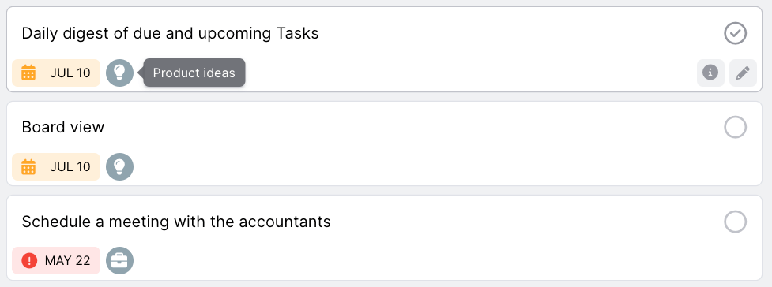This screenshot has width=772, height=287.
Task: Click the red overdue exclamation icon
Action: (29, 260)
